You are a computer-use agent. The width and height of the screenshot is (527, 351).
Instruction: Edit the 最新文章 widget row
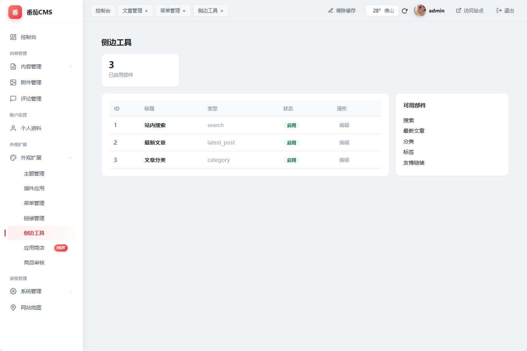344,143
